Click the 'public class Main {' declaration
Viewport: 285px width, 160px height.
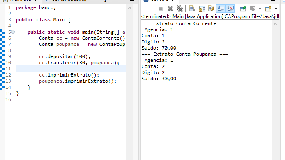(x=43, y=20)
